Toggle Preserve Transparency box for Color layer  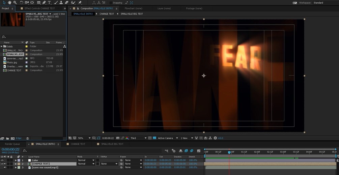(97, 160)
